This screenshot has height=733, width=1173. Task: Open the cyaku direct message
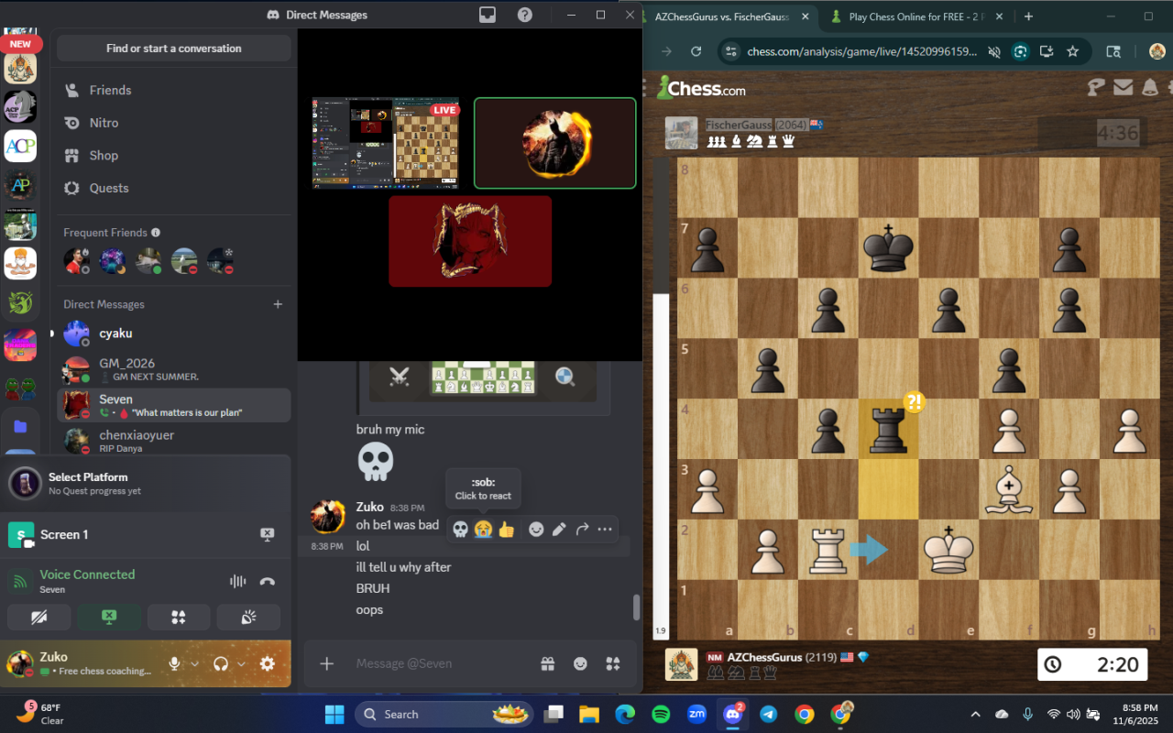click(174, 334)
